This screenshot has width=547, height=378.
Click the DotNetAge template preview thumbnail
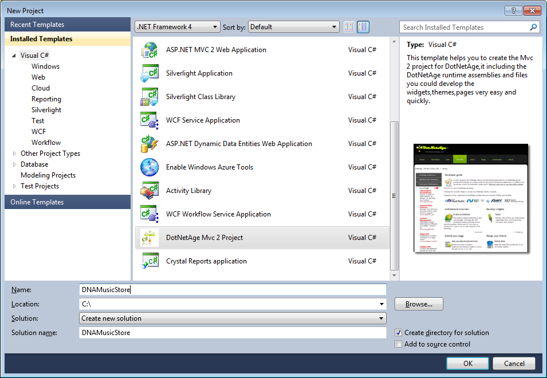point(471,198)
